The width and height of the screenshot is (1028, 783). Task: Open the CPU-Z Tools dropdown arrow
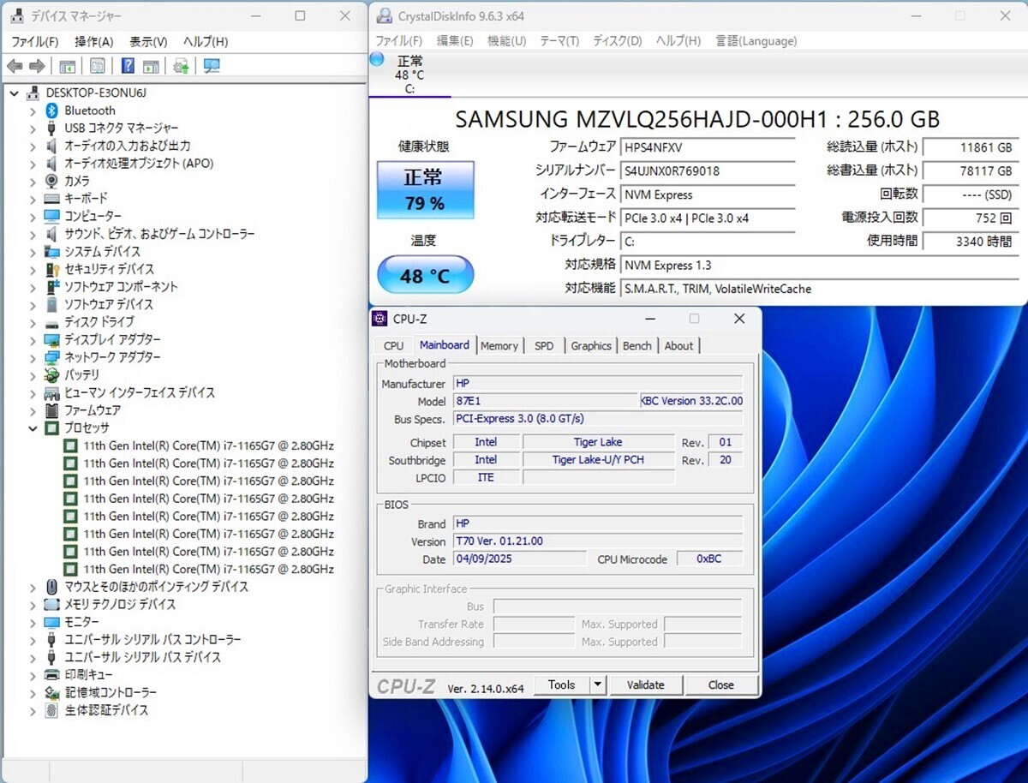[x=599, y=684]
